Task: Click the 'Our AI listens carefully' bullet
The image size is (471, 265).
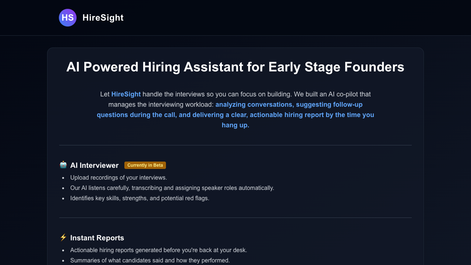Action: (x=172, y=188)
